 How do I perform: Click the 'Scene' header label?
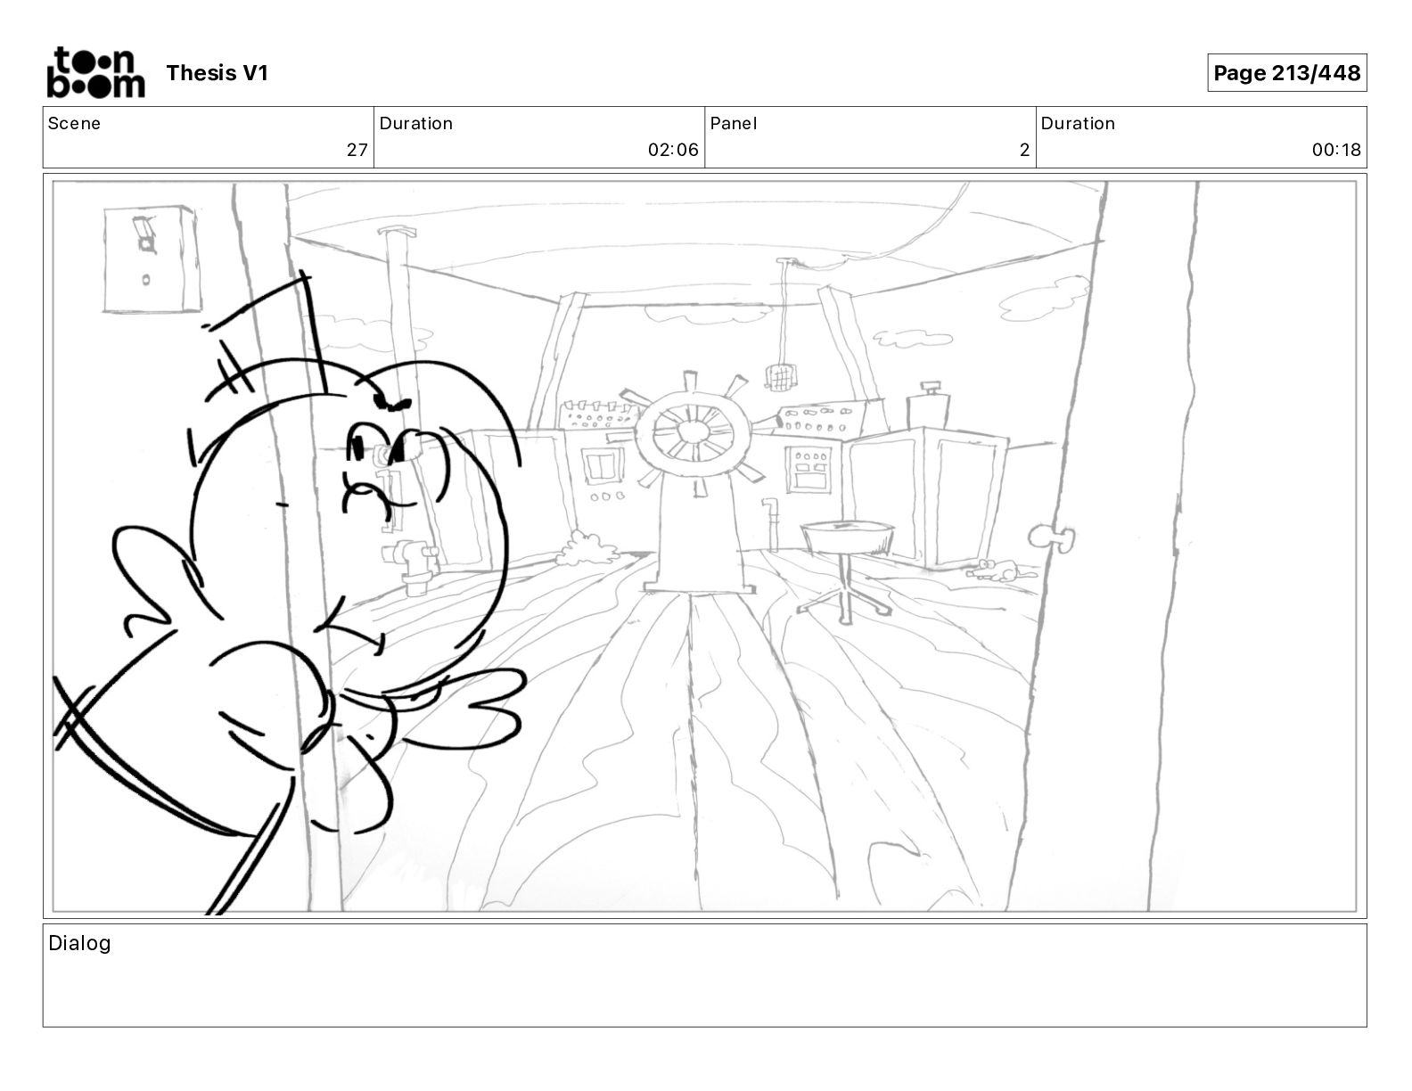[74, 123]
